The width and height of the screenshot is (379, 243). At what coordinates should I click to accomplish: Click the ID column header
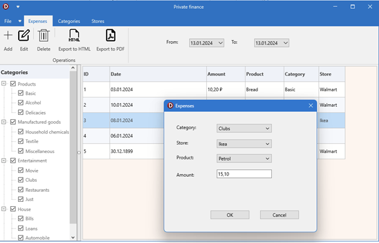[96, 74]
